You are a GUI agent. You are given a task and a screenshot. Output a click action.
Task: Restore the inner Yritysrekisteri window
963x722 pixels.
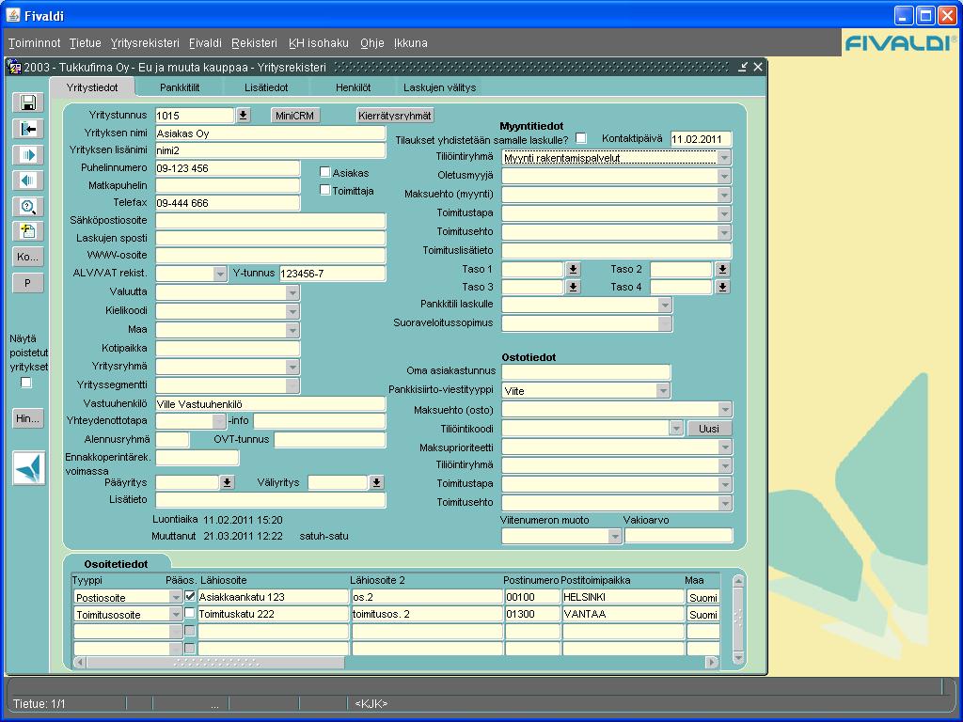743,67
